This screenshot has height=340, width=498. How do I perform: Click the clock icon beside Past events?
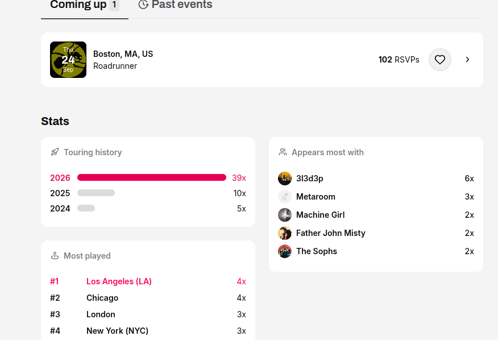143,5
